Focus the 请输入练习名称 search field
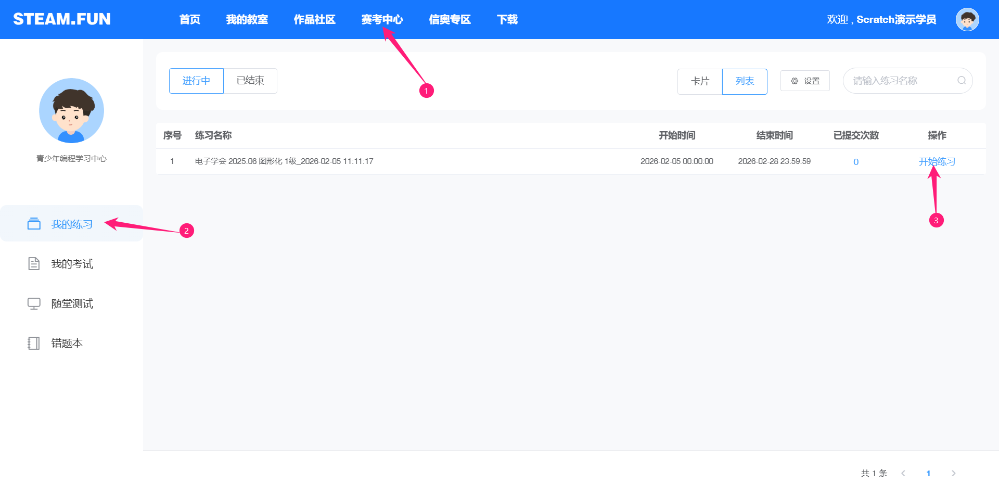The image size is (999, 496). [x=907, y=81]
